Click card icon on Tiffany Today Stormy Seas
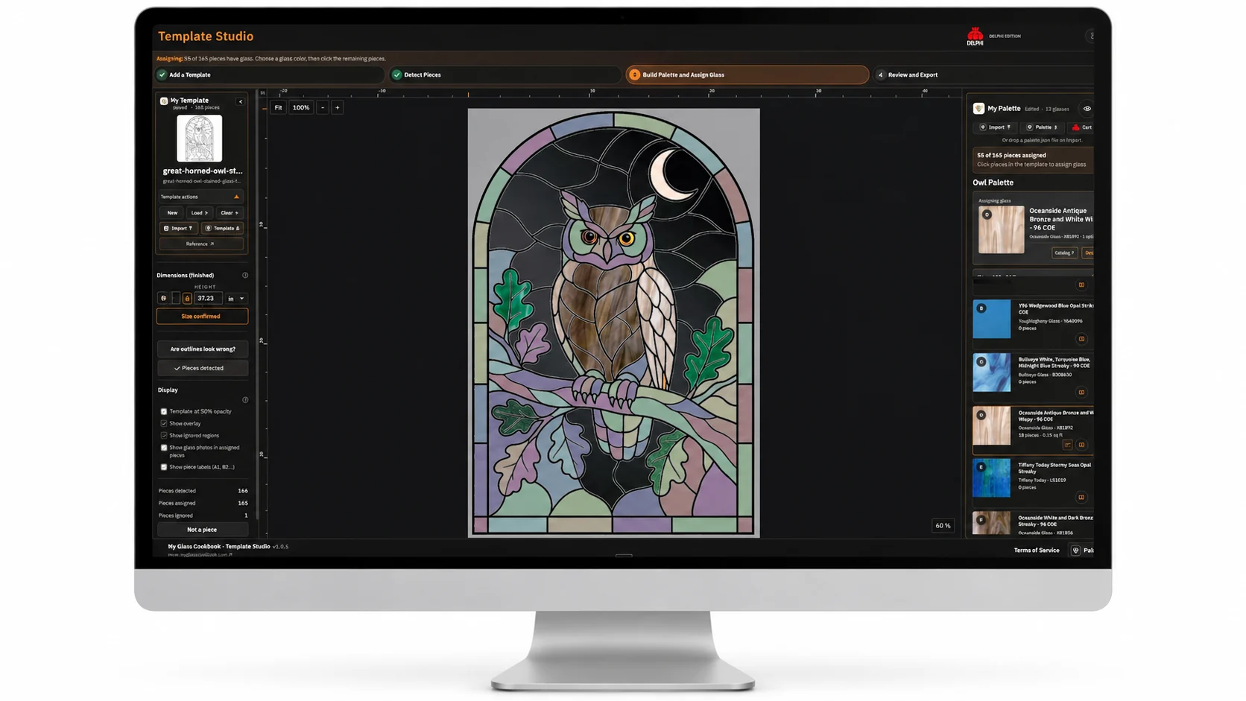This screenshot has width=1246, height=701. (1081, 498)
